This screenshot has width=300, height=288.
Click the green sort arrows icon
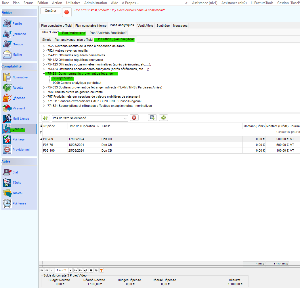click(45, 118)
